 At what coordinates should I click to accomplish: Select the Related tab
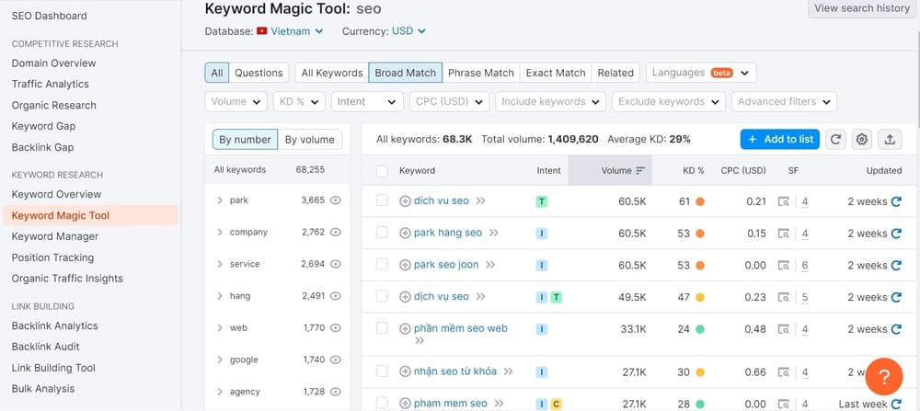coord(615,73)
